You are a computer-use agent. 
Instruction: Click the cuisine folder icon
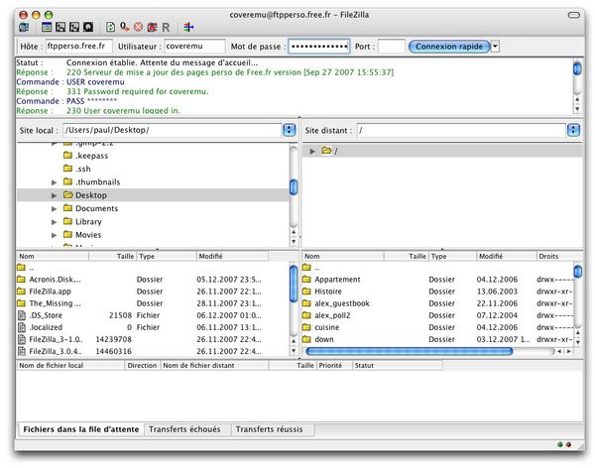click(306, 327)
